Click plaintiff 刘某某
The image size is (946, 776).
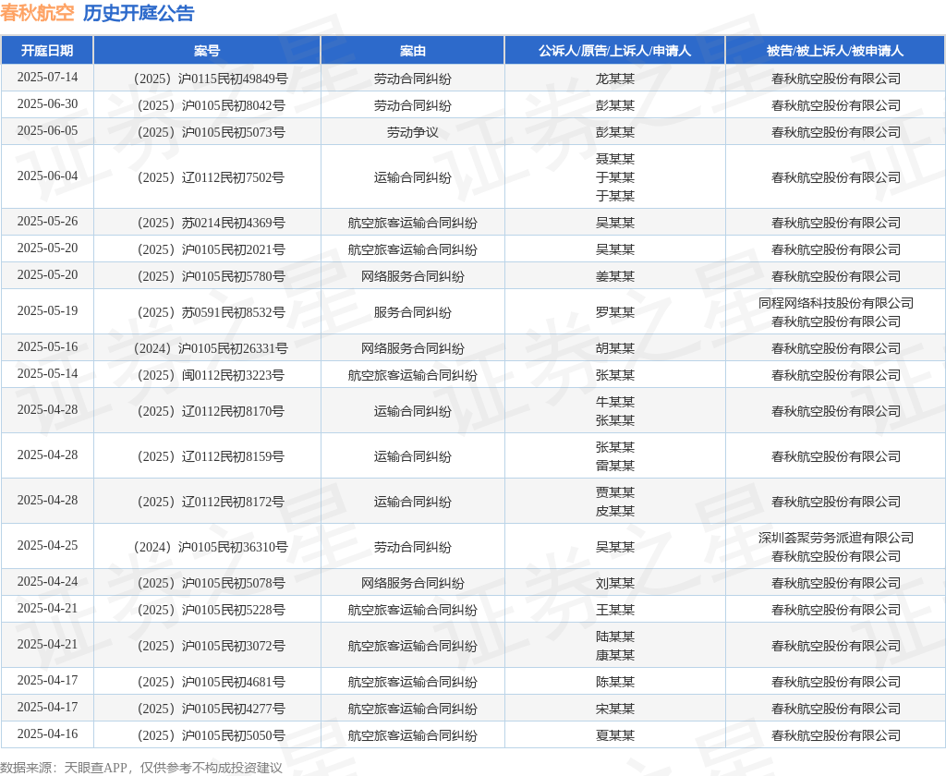tap(614, 583)
